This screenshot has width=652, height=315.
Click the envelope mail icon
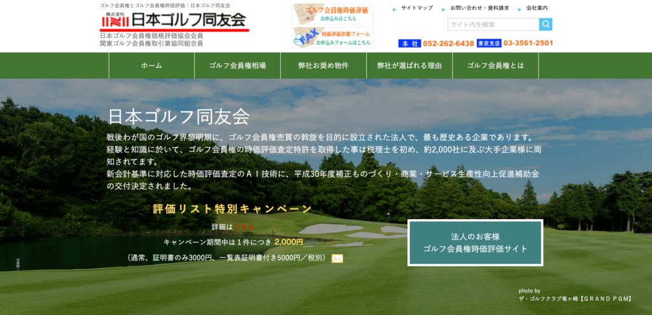coord(337,258)
